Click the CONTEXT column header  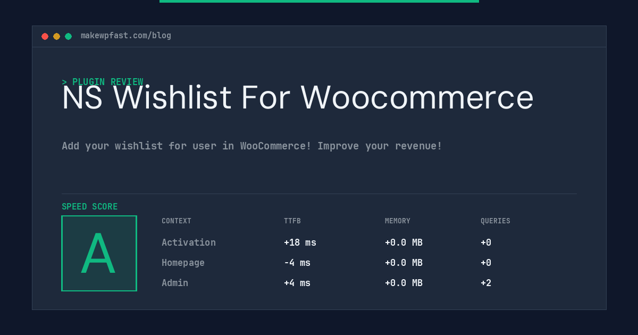click(177, 221)
